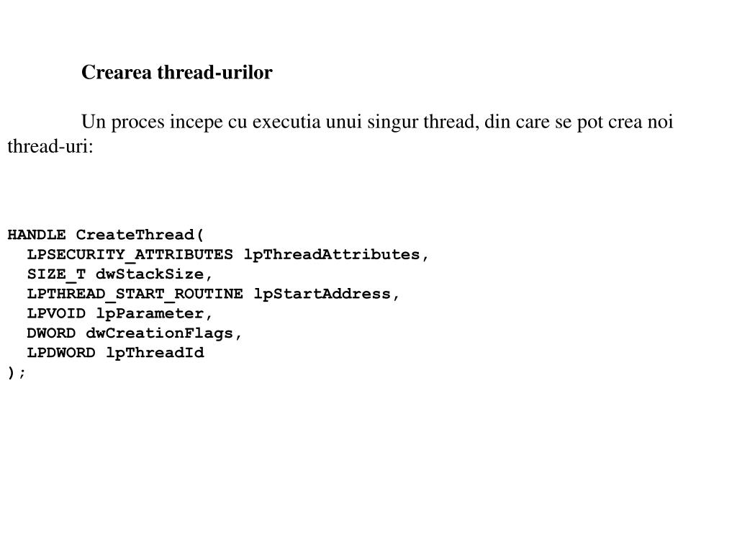
Task: Click lpParameter parameter name
Action: coord(150,314)
